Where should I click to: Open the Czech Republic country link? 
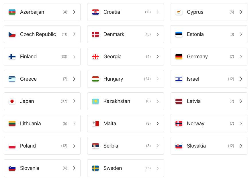42,34
